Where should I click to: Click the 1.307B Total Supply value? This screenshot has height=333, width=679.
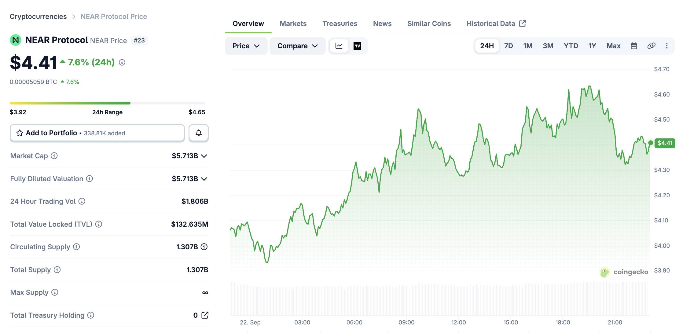coord(197,270)
